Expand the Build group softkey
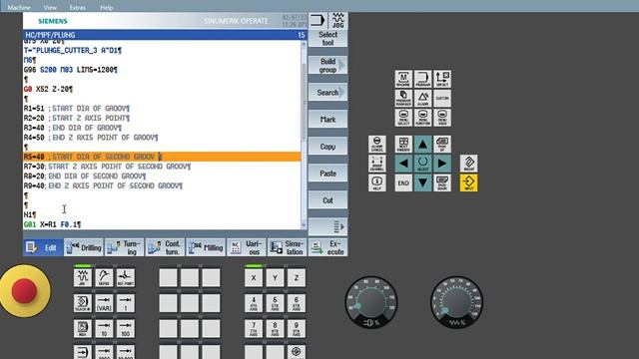This screenshot has height=359, width=639. tap(327, 66)
